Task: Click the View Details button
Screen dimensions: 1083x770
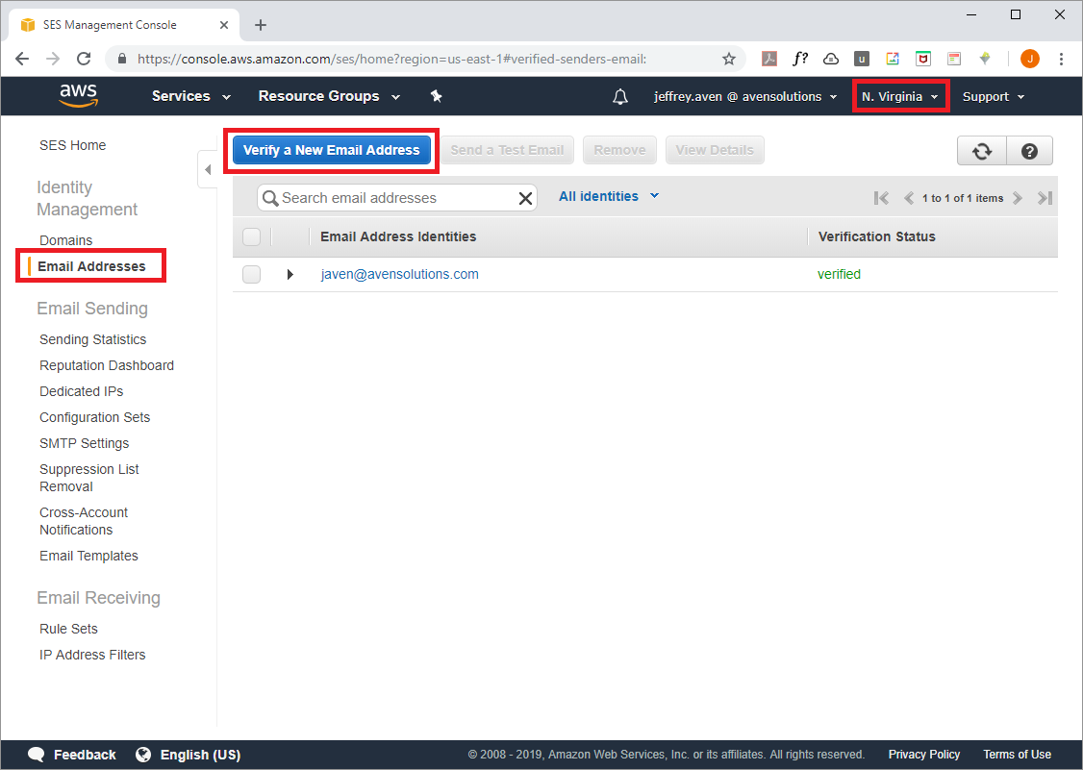Action: 715,150
